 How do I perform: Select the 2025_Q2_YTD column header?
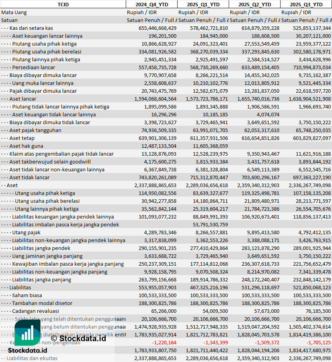(255, 4)
